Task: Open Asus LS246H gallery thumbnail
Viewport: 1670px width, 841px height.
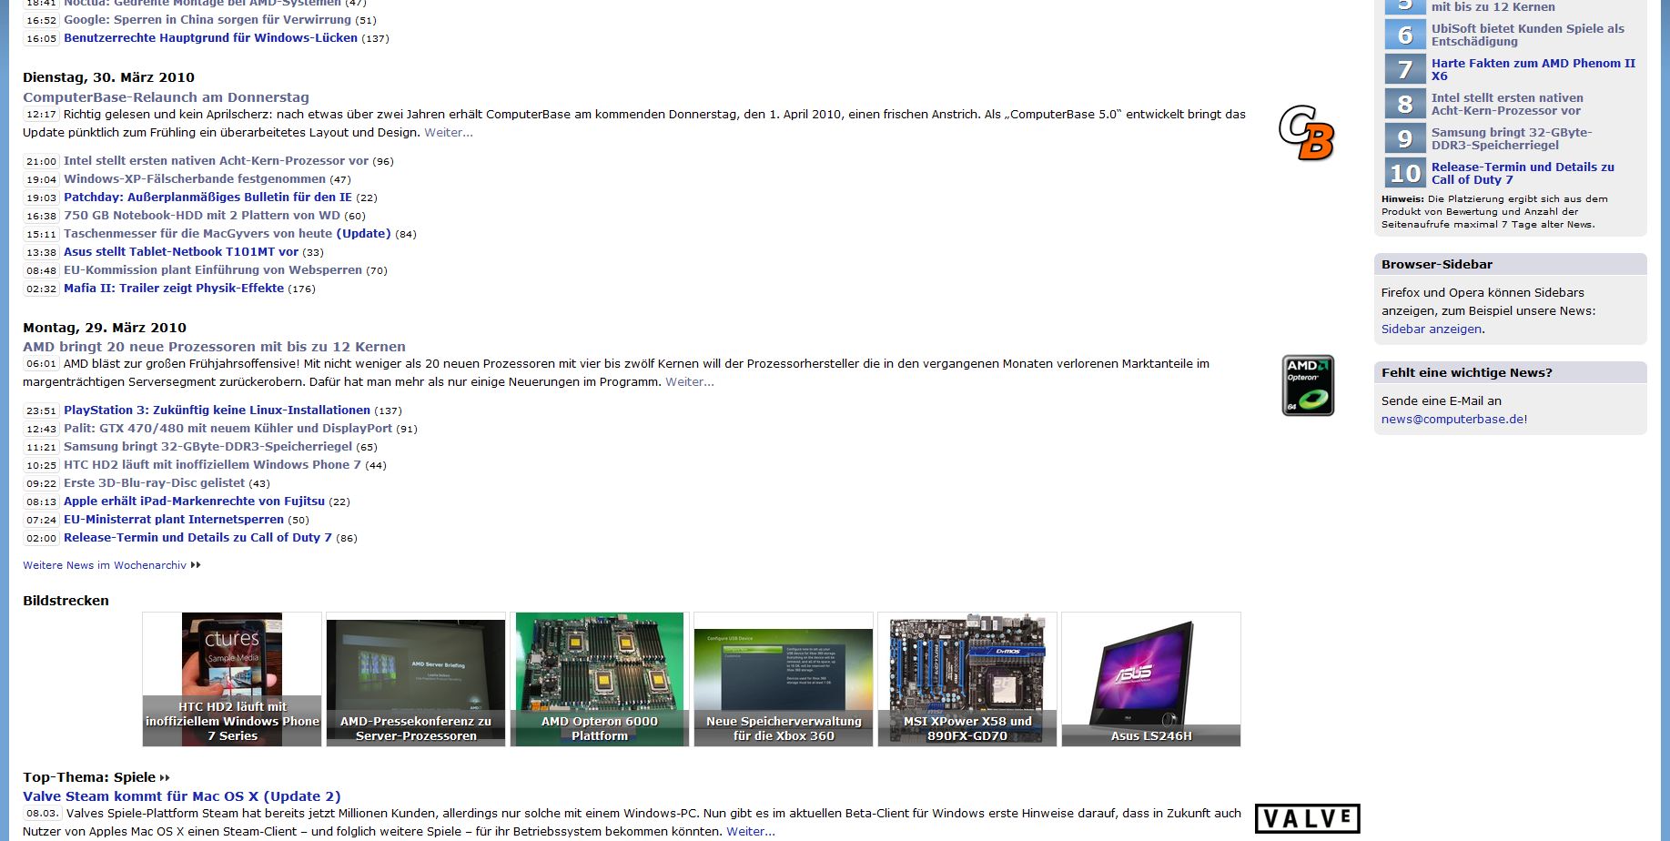Action: click(x=1151, y=679)
